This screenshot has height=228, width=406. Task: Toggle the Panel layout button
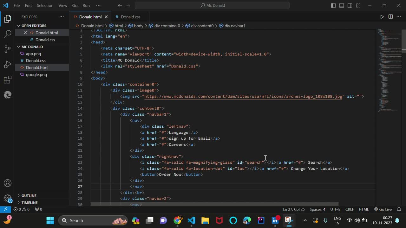(x=342, y=5)
